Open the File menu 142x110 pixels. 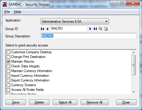(x=7, y=12)
